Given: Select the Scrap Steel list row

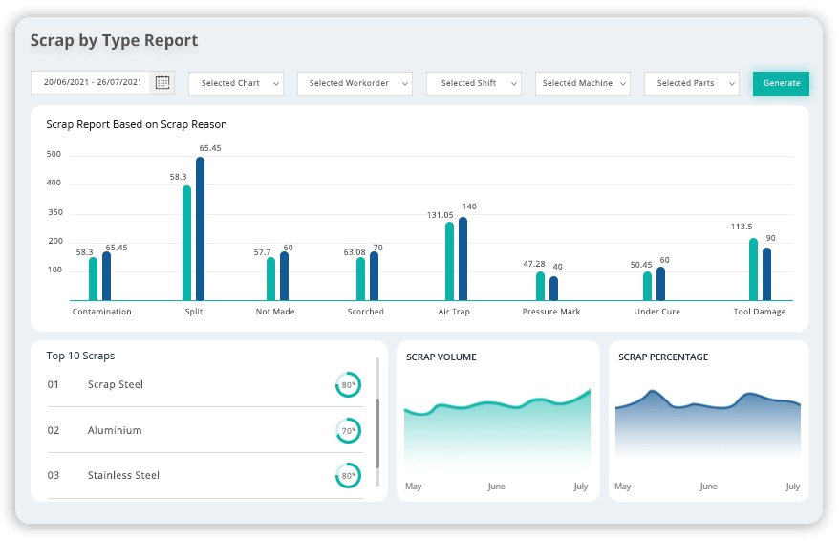Looking at the screenshot, I should (x=191, y=385).
